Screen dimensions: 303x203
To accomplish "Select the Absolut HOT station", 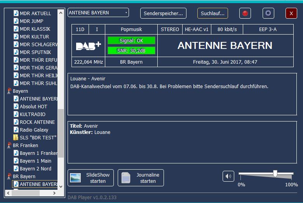I will (33, 106).
